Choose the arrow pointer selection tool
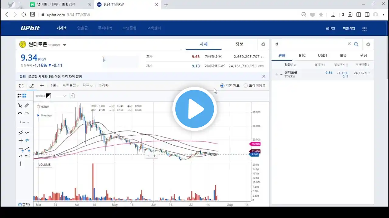 coord(20,105)
